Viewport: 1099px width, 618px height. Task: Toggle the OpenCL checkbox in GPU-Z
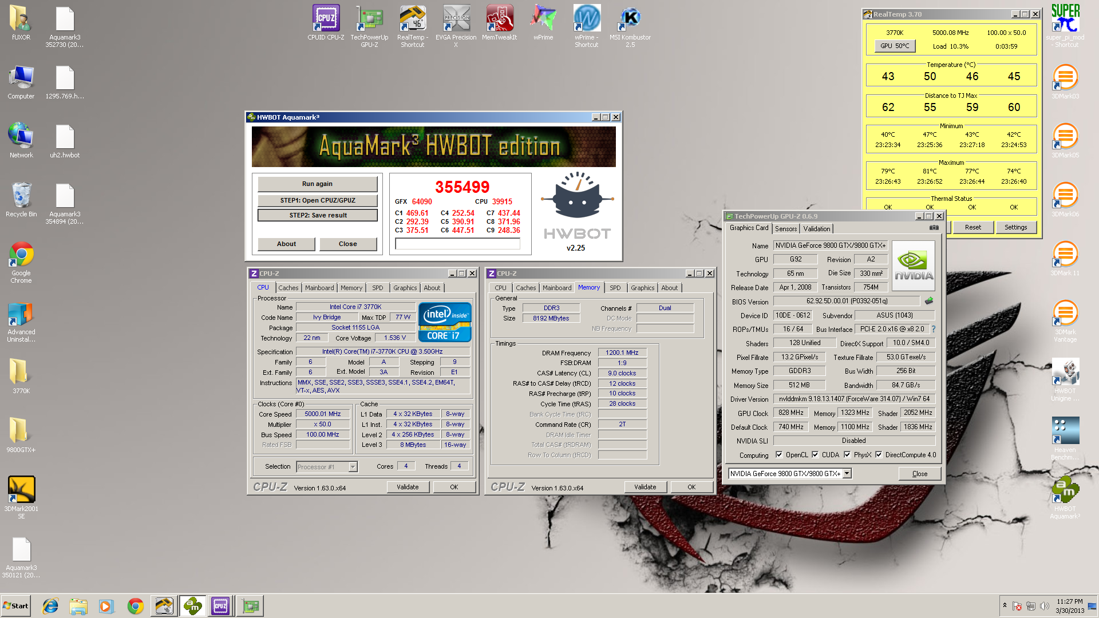point(779,455)
